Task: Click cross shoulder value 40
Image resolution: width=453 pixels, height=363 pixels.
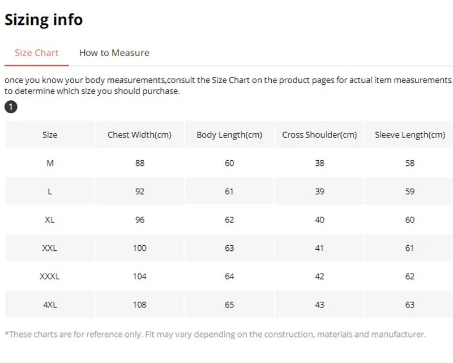Action: (319, 220)
